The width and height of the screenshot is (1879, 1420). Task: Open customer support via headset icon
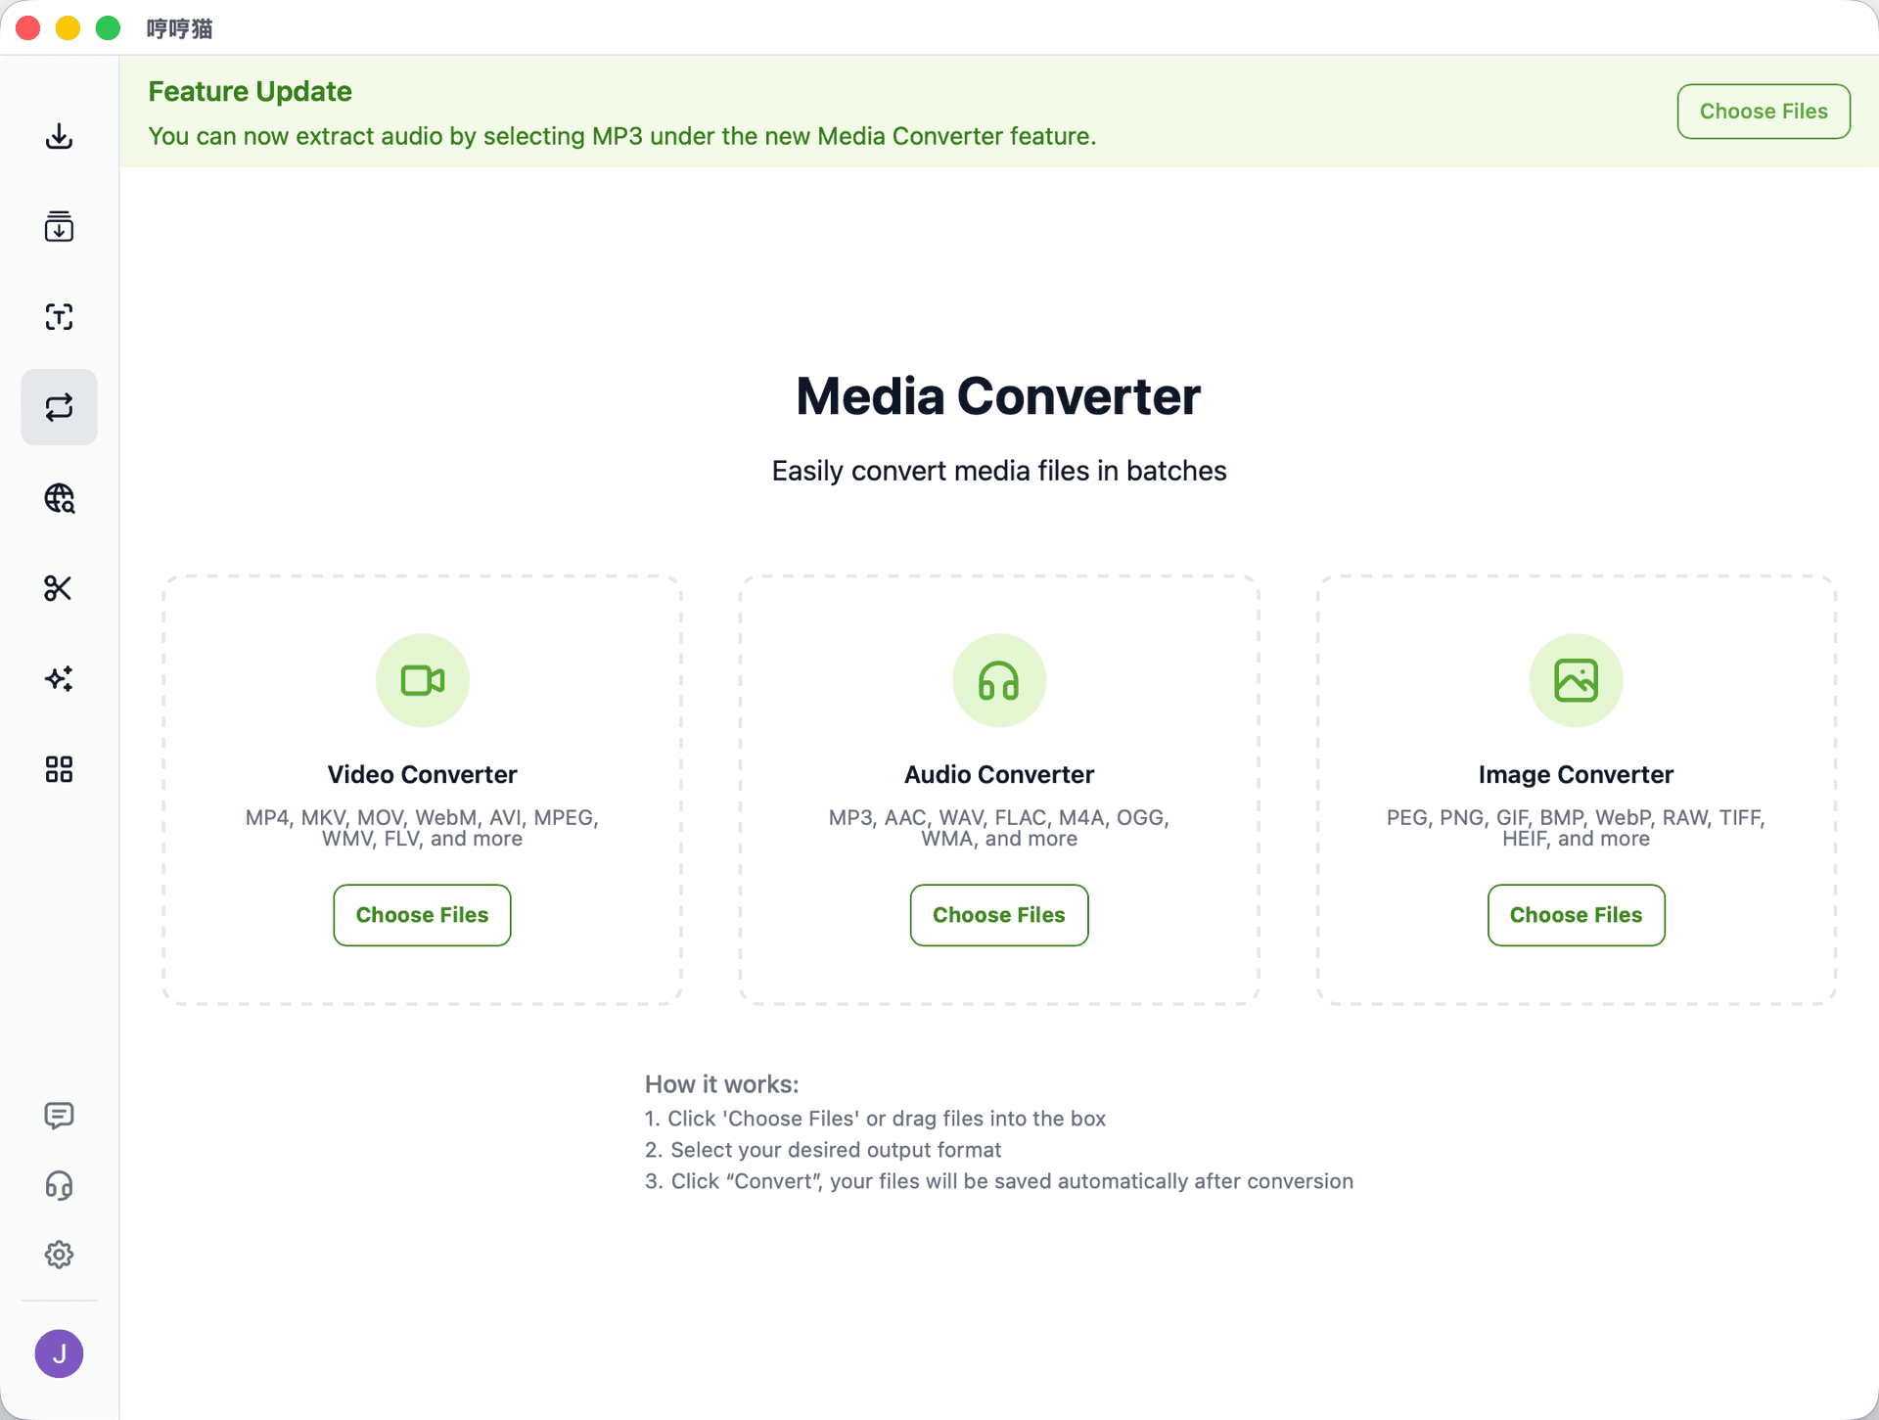[x=59, y=1185]
